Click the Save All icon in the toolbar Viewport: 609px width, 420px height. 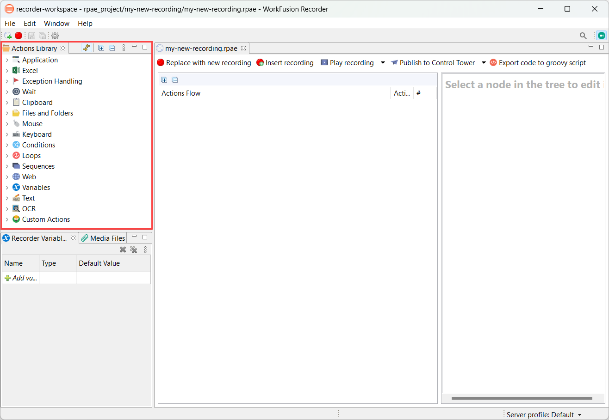[42, 36]
